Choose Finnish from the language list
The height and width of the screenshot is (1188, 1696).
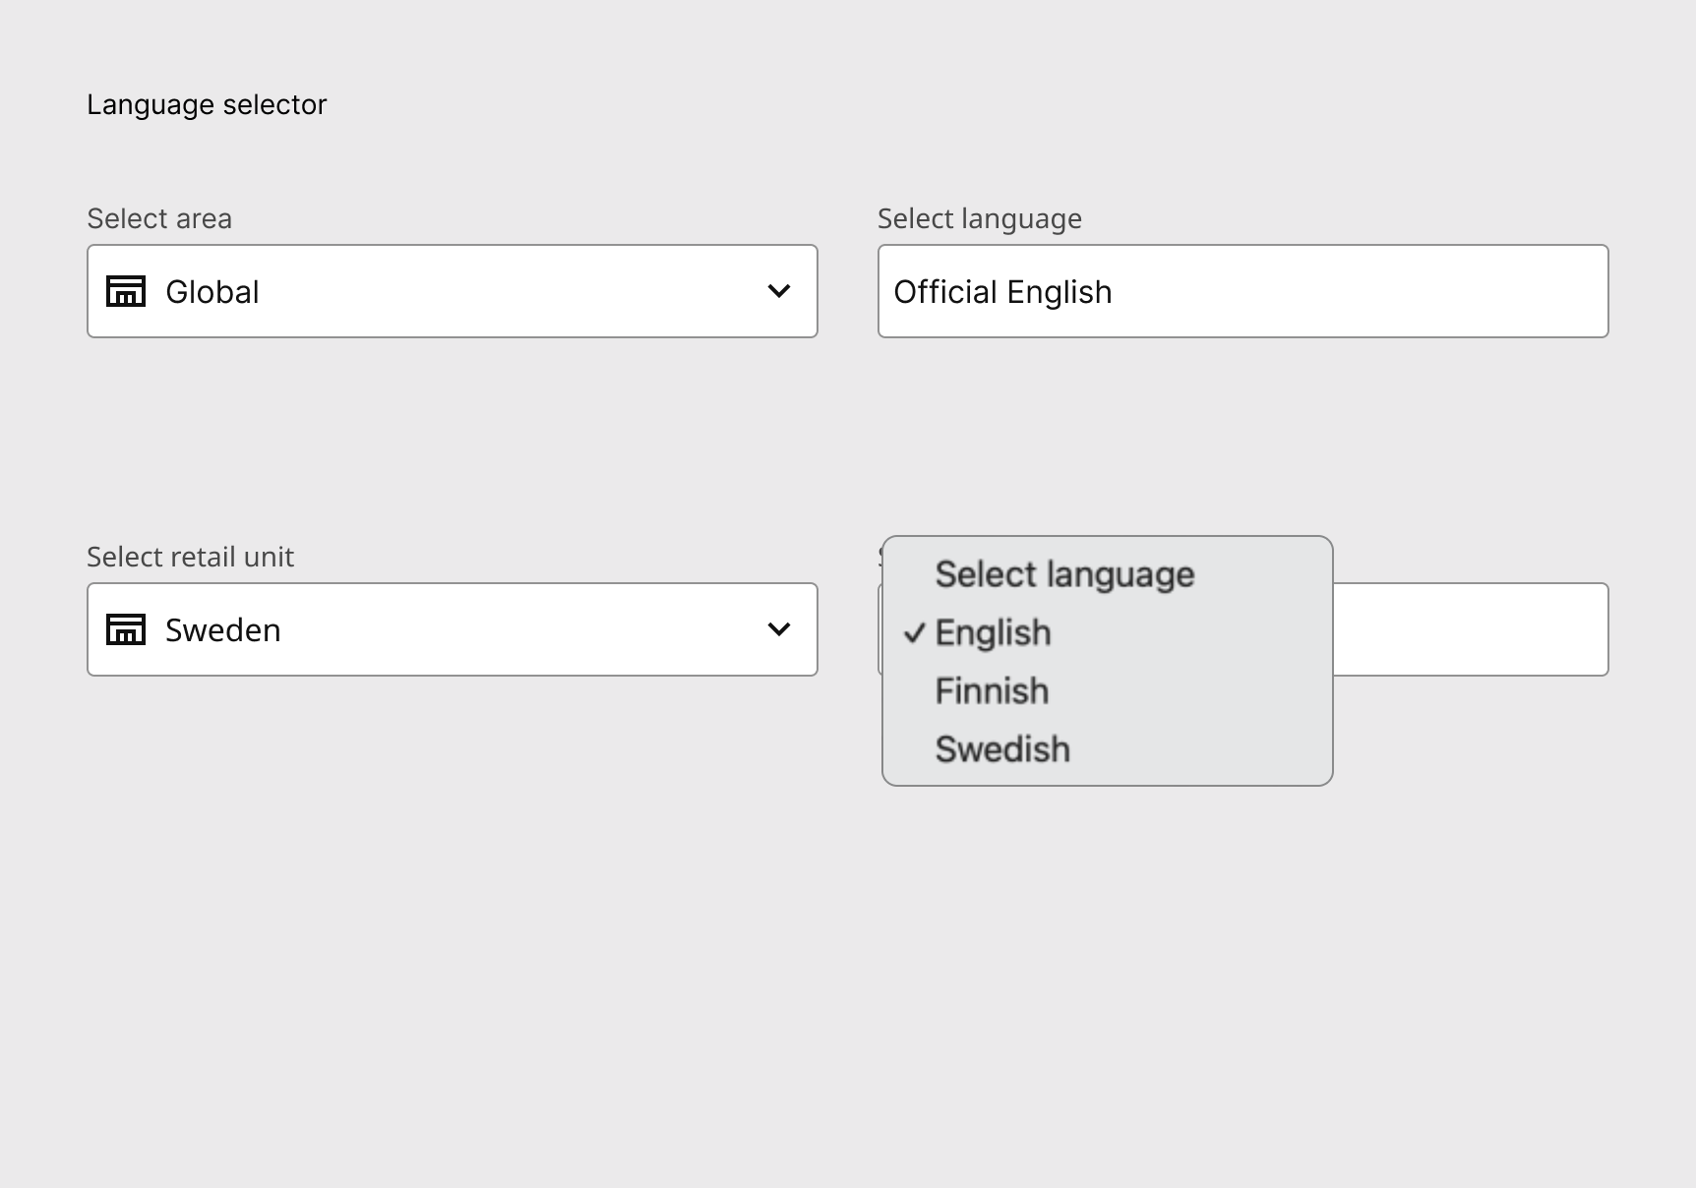pyautogui.click(x=992, y=691)
